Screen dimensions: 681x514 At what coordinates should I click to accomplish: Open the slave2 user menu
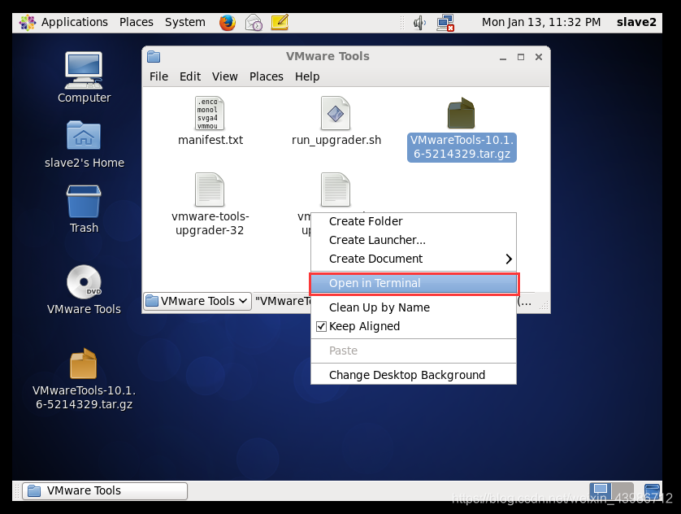[x=636, y=23]
